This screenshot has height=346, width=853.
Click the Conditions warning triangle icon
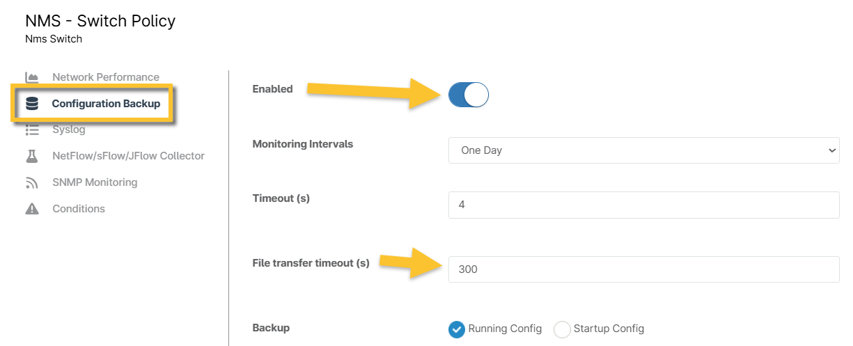coord(32,209)
